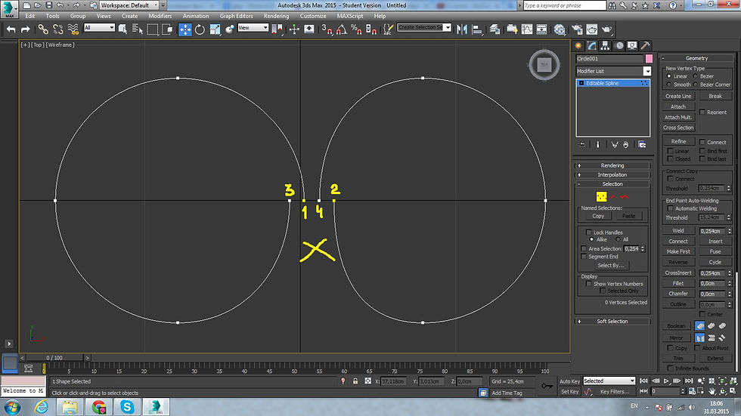Open the MAXScript menu
This screenshot has height=416, width=741.
click(x=349, y=16)
